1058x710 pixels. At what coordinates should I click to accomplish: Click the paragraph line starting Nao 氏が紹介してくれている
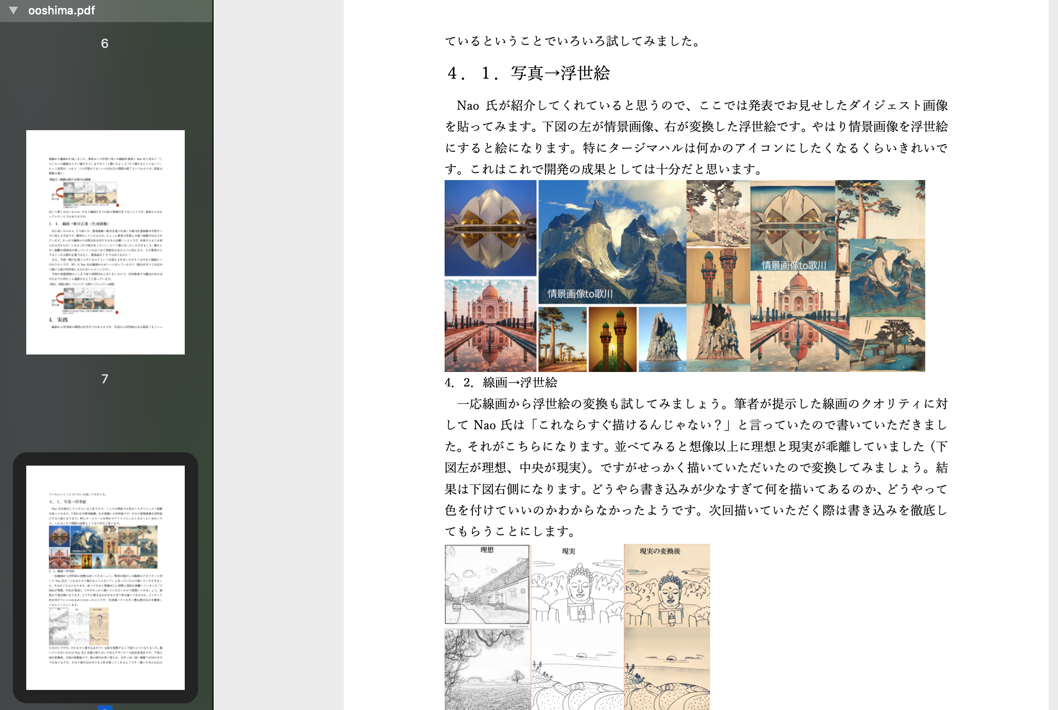(x=702, y=105)
